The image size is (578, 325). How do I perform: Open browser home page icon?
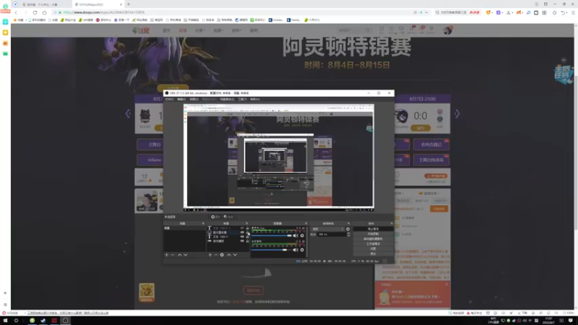pos(45,12)
